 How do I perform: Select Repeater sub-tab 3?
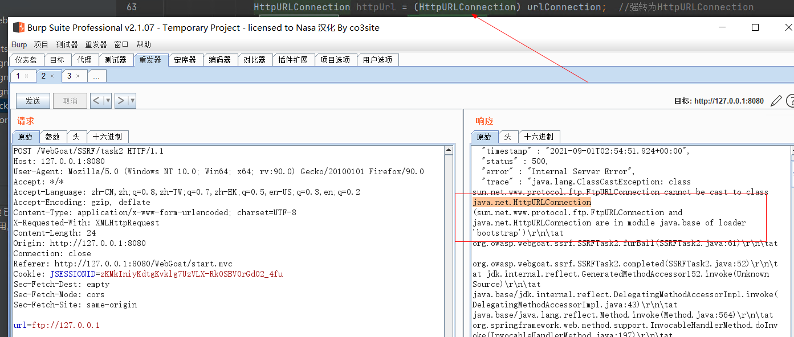pos(70,76)
